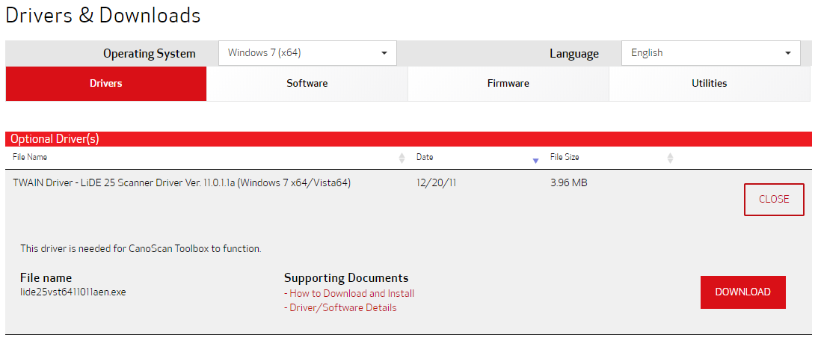Click the CanoScan Toolbox description text

coord(141,249)
